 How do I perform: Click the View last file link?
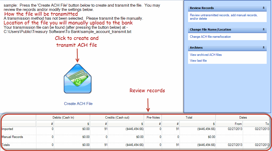click(x=198, y=61)
